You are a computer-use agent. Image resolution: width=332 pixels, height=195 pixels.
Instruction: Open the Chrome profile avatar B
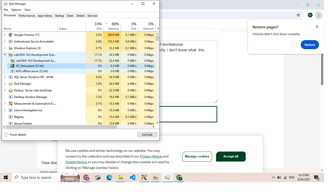tap(310, 15)
